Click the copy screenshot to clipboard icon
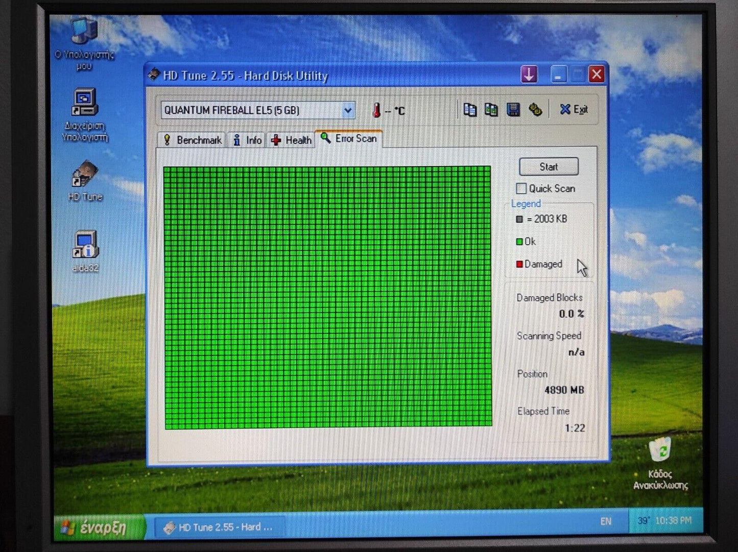The image size is (738, 552). (x=491, y=110)
